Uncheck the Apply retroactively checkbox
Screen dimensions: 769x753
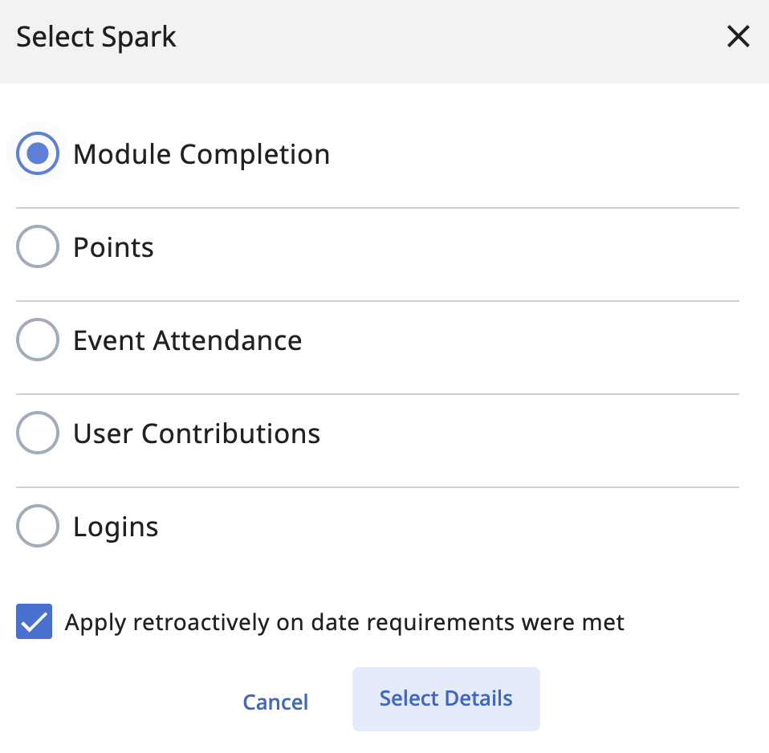[x=35, y=622]
